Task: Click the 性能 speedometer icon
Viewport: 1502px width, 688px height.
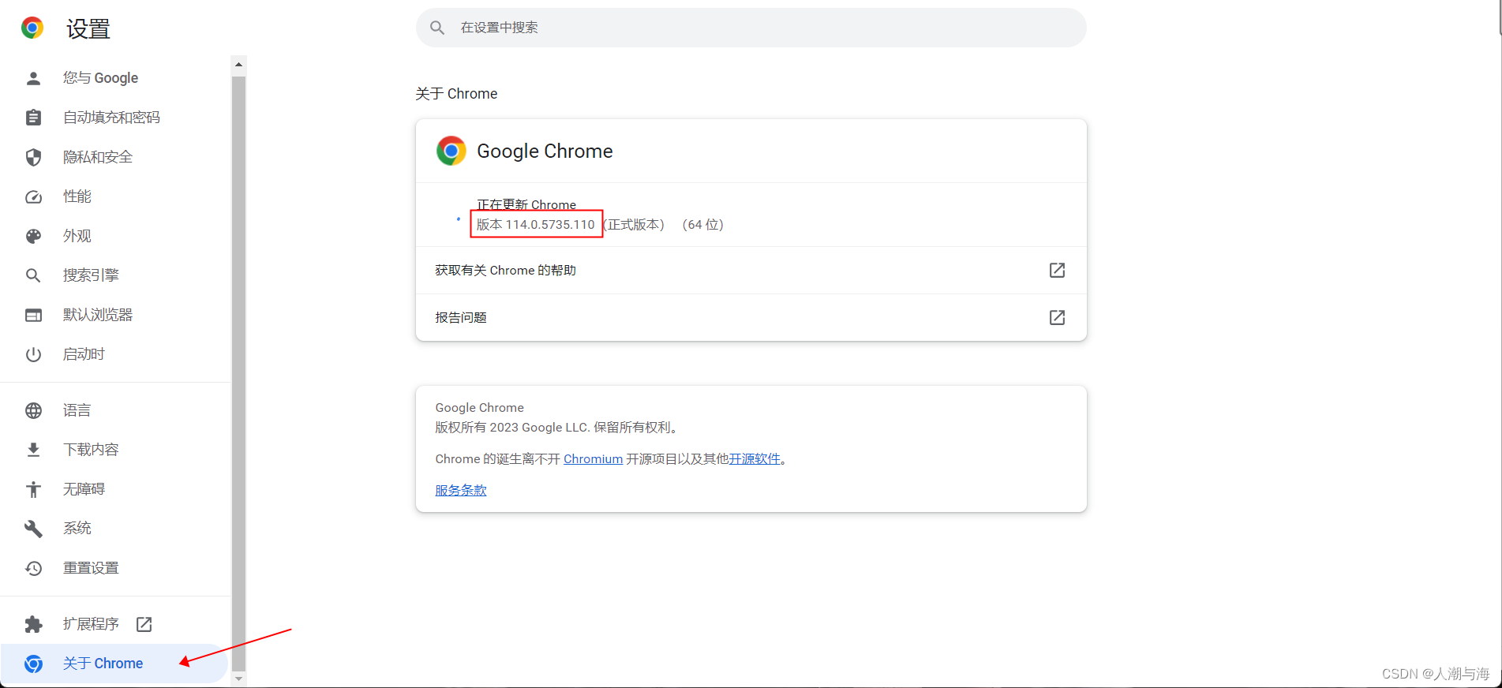Action: coord(33,196)
